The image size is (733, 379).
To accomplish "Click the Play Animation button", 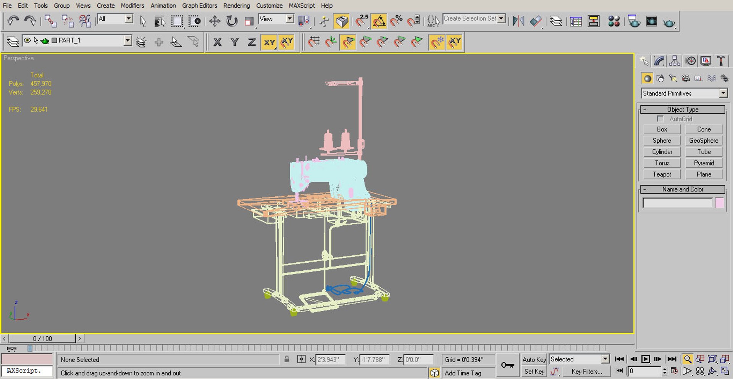I will tap(645, 359).
